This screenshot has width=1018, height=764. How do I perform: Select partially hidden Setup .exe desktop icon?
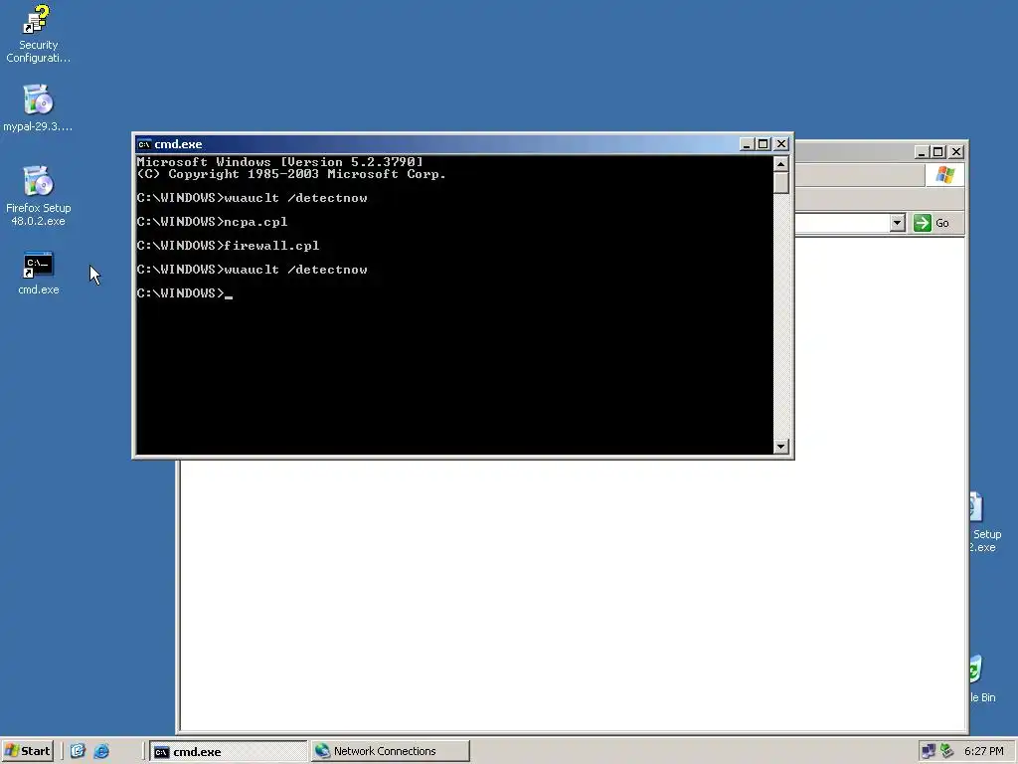click(985, 523)
